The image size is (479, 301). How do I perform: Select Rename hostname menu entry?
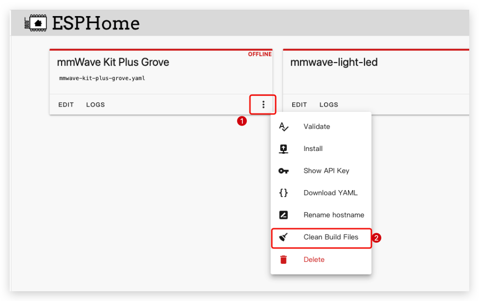[x=321, y=215]
